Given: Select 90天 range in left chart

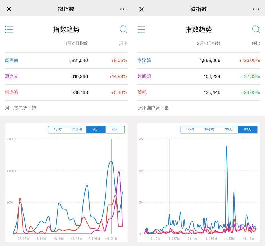Looking at the screenshot, I should pyautogui.click(x=115, y=129).
